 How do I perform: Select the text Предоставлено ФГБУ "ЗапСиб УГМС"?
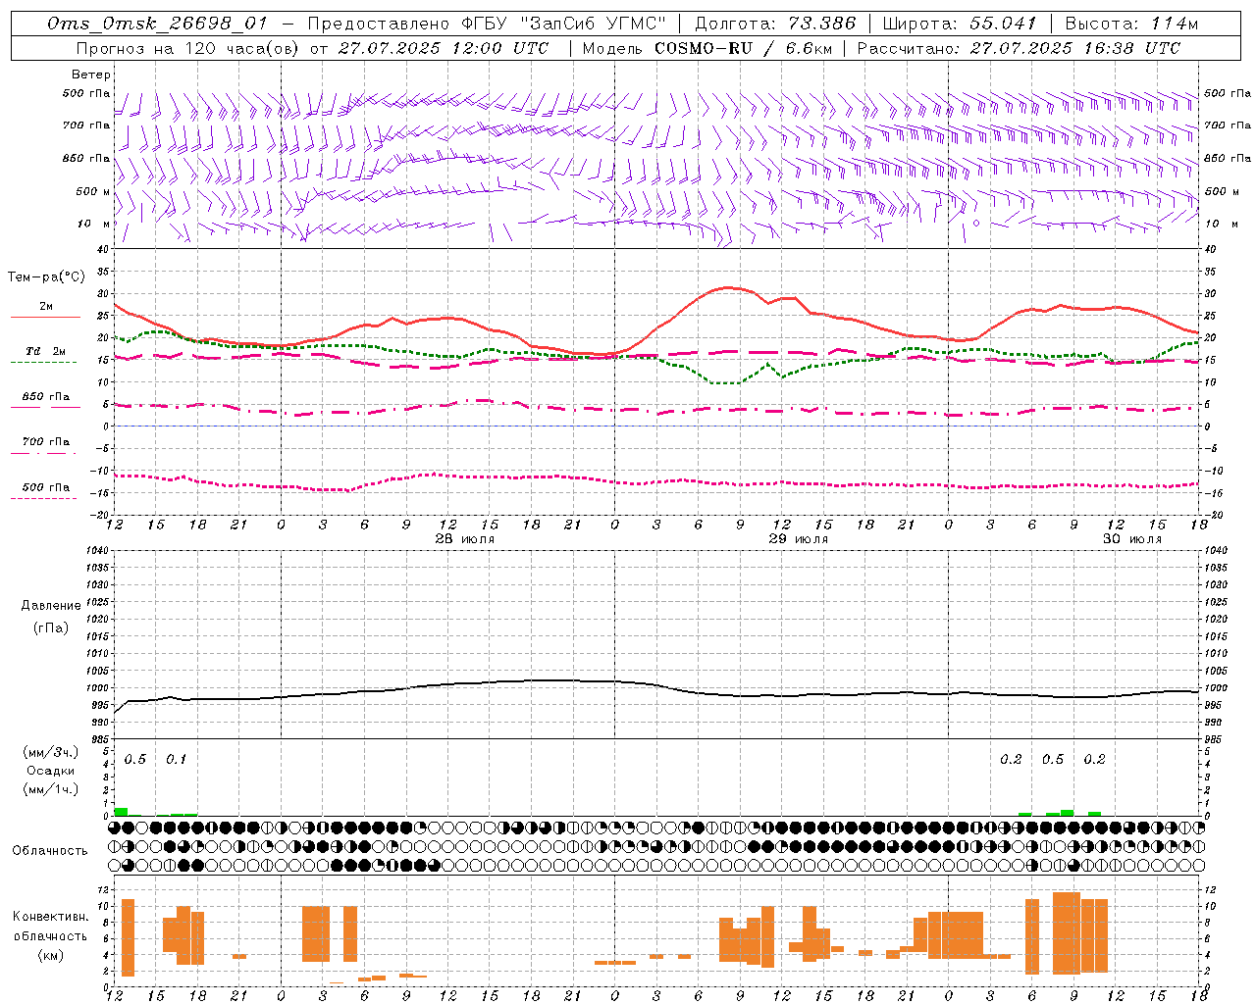[x=487, y=24]
